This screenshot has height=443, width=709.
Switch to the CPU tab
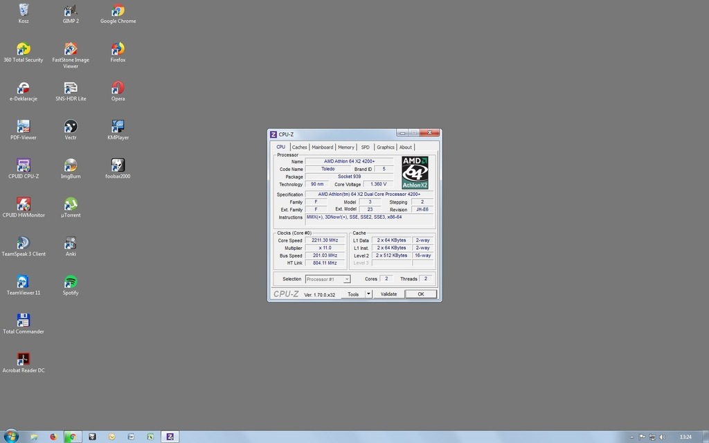click(281, 147)
